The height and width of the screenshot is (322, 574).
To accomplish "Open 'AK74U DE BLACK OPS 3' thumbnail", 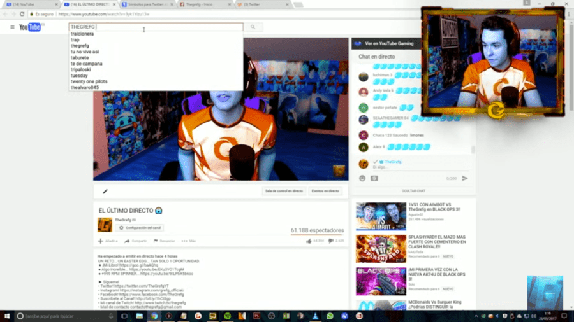I will (381, 281).
